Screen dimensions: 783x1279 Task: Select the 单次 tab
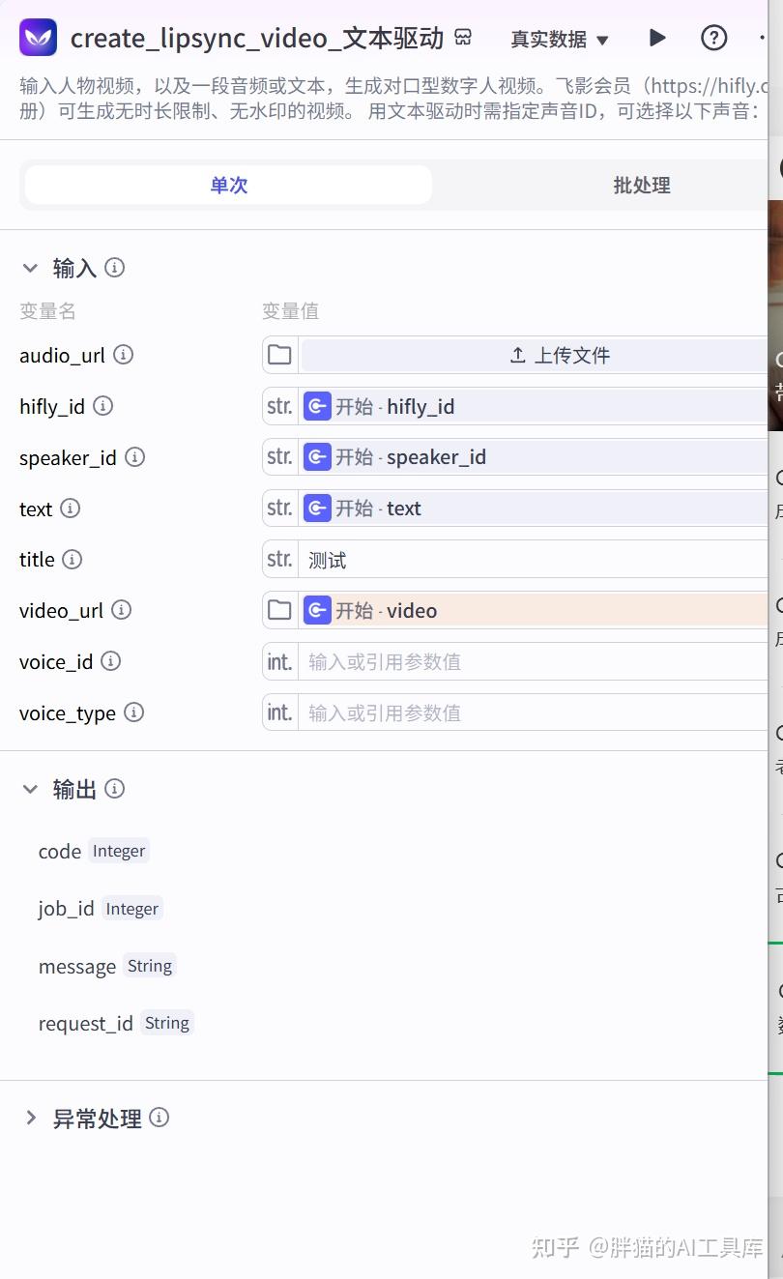pyautogui.click(x=228, y=185)
